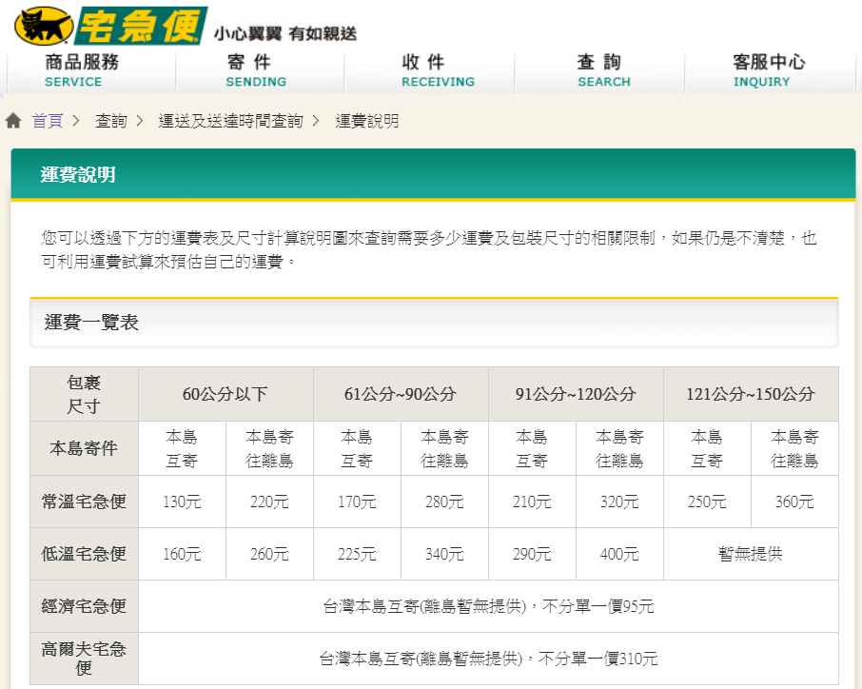862x689 pixels.
Task: Select the 121公分~150公分 column header
Action: (751, 394)
